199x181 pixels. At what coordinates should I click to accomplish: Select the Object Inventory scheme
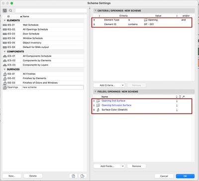tap(43, 43)
